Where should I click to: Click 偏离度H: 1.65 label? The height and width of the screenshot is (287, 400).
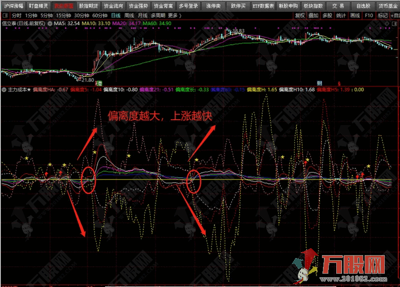coord(262,90)
